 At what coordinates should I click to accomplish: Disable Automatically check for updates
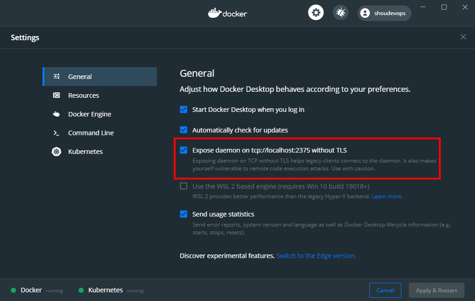[184, 130]
